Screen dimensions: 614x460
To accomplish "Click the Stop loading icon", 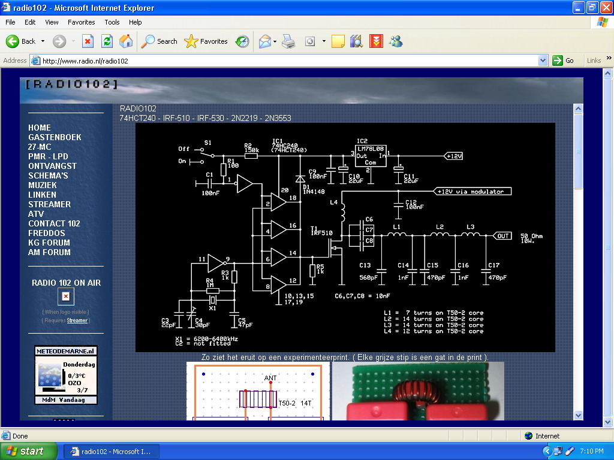I will point(88,41).
